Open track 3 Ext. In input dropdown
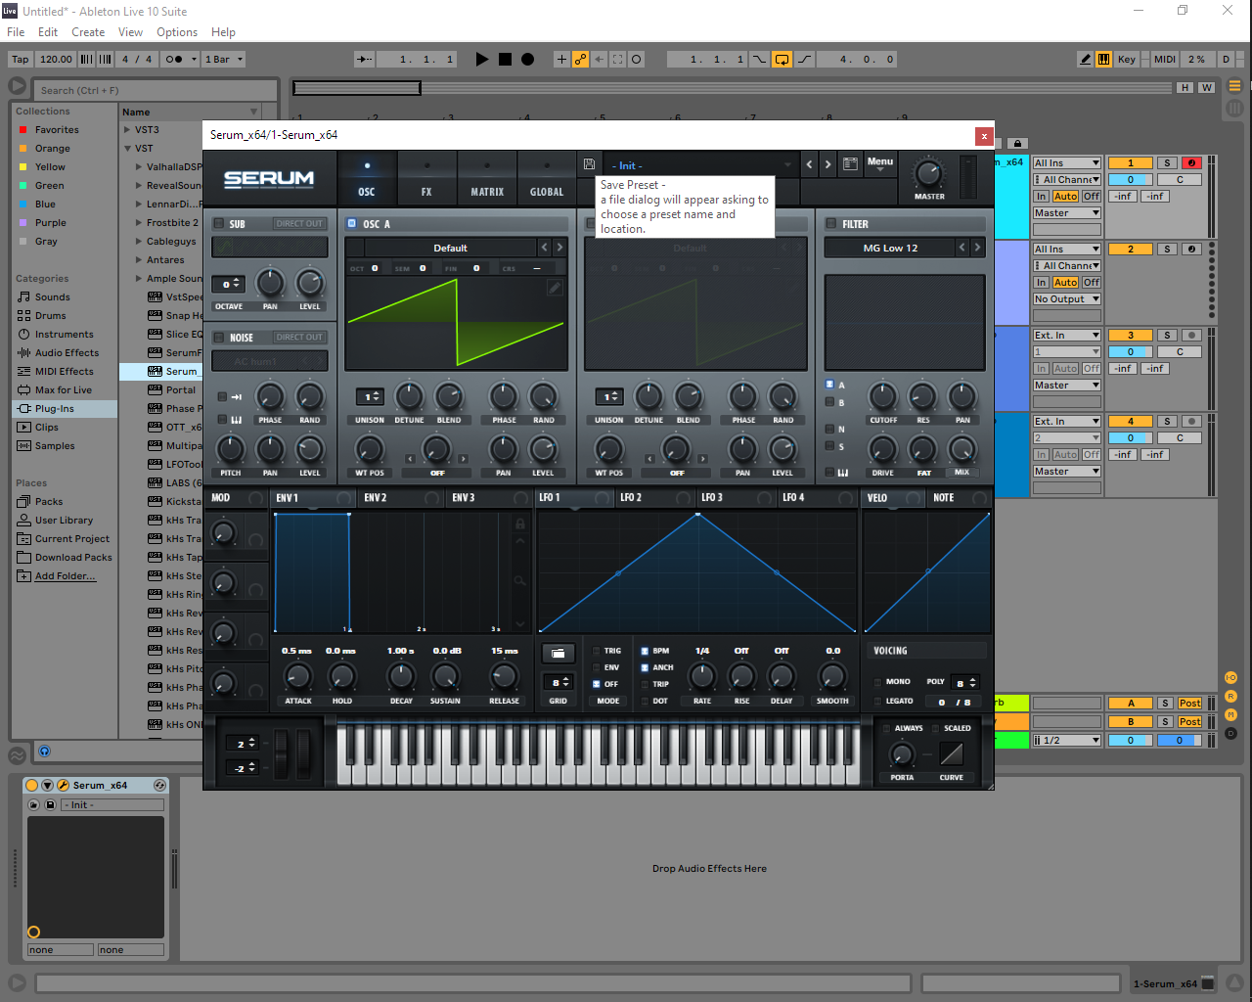 click(1067, 336)
